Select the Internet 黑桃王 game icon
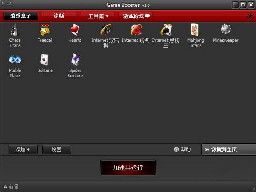Viewport: 256px width, 192px height. point(166,30)
